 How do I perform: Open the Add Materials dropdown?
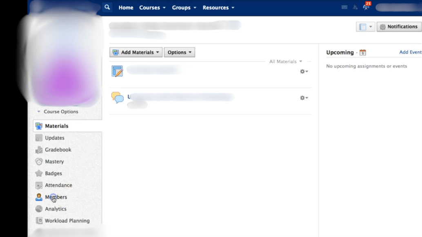coord(136,52)
